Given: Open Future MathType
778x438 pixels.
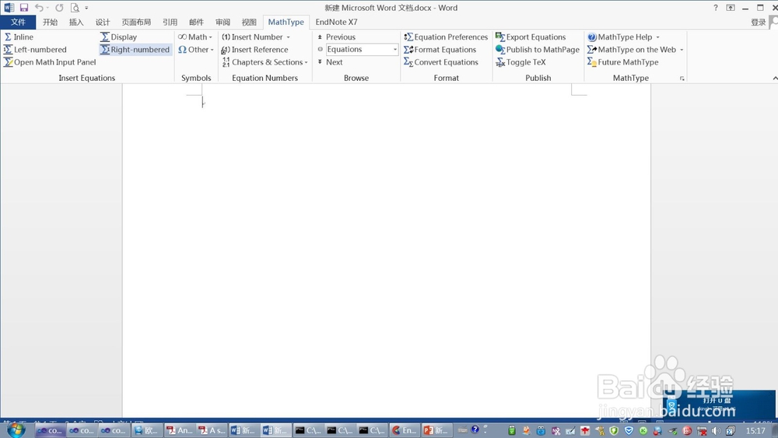Looking at the screenshot, I should pyautogui.click(x=622, y=62).
